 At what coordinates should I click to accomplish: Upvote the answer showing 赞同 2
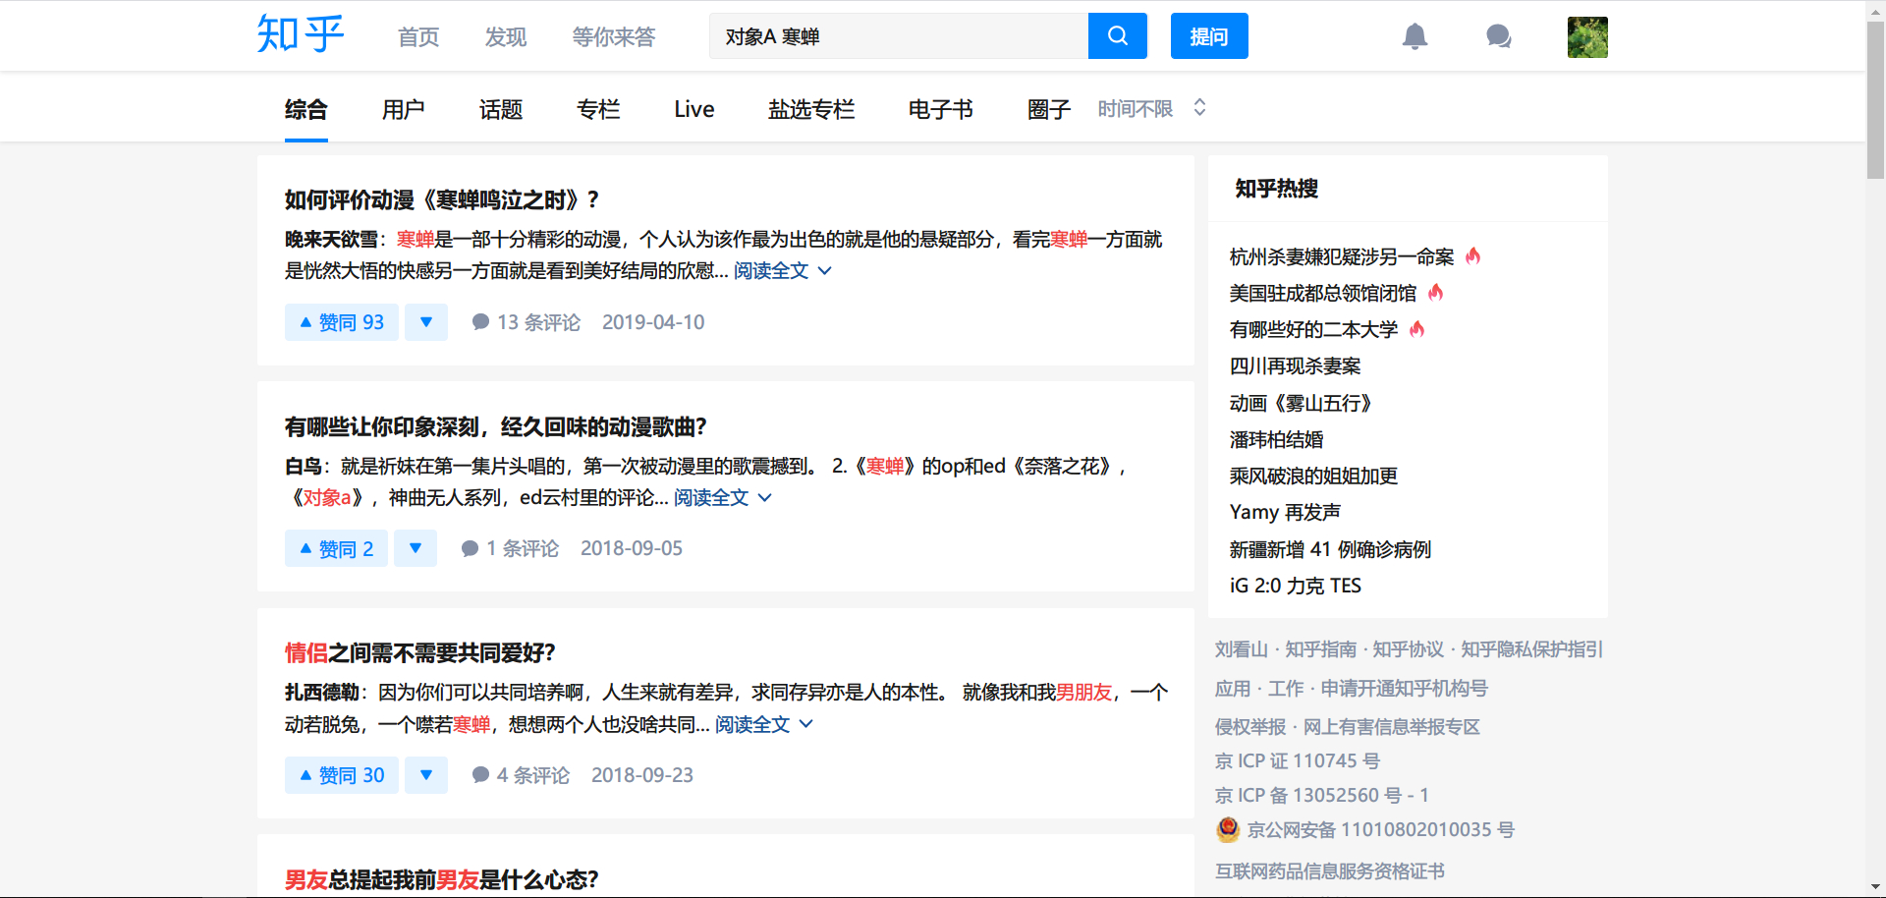click(337, 548)
